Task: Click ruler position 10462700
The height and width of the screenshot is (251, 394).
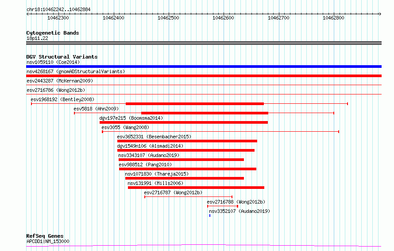Action: [278, 18]
